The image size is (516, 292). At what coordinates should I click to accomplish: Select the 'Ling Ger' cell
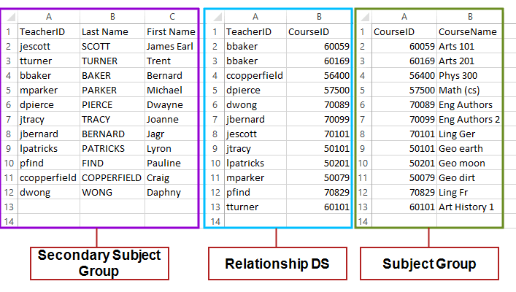click(469, 134)
